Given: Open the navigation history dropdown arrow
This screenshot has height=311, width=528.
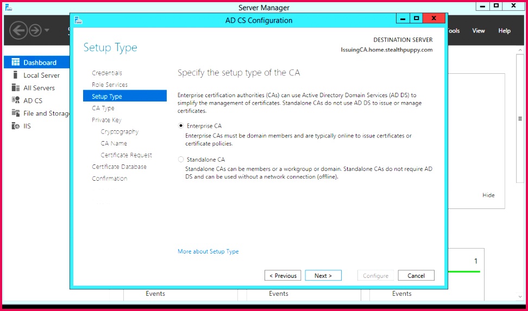Looking at the screenshot, I should pyautogui.click(x=47, y=30).
